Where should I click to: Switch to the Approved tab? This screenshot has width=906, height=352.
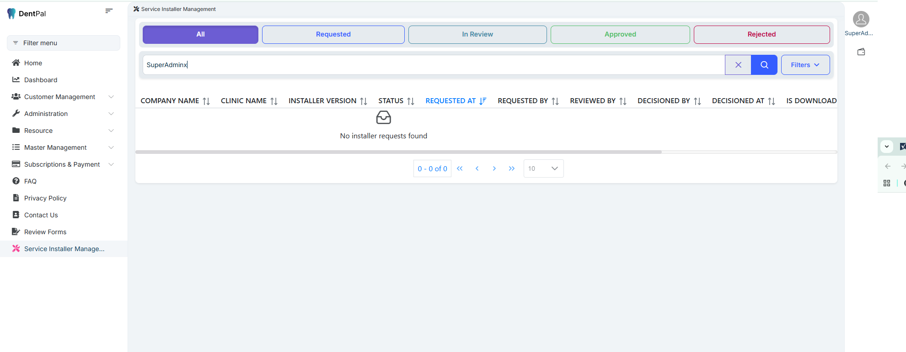click(620, 35)
